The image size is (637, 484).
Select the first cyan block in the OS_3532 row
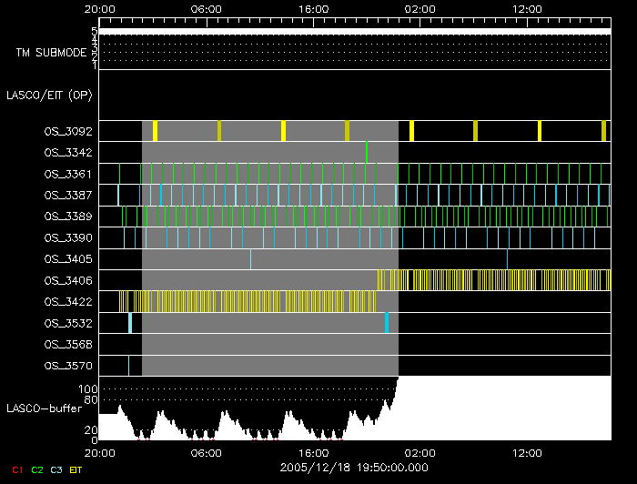[130, 323]
